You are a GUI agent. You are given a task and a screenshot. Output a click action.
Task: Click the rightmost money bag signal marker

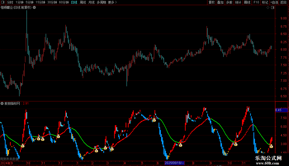[x=271, y=146]
